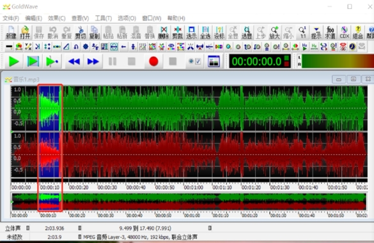The image size is (374, 243).
Task: Click the 保存 (Save) toolbar icon
Action: tap(38, 33)
